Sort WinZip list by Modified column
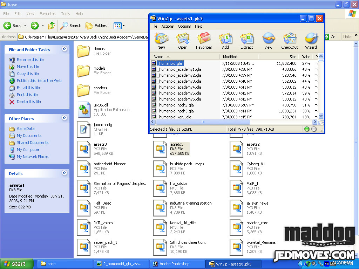The height and width of the screenshot is (269, 359). pyautogui.click(x=239, y=57)
